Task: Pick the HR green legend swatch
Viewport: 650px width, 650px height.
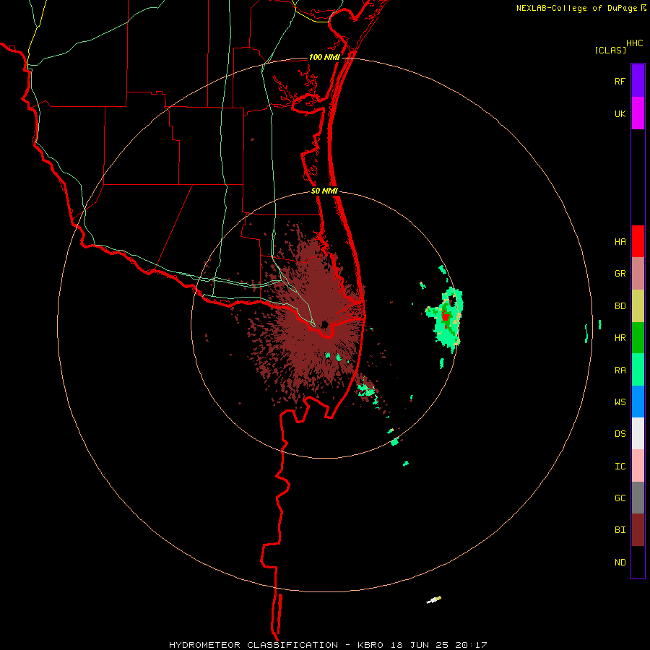Action: pos(638,337)
